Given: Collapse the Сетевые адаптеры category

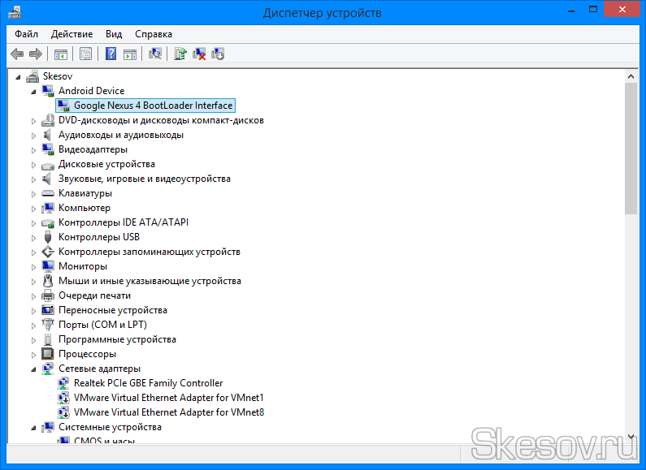Looking at the screenshot, I should tap(33, 369).
